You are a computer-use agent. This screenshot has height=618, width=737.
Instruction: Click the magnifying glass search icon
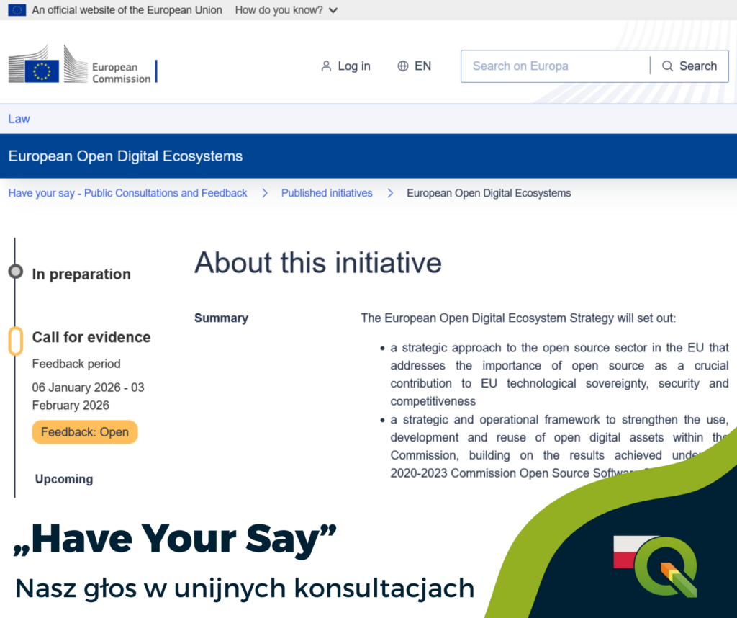(668, 66)
